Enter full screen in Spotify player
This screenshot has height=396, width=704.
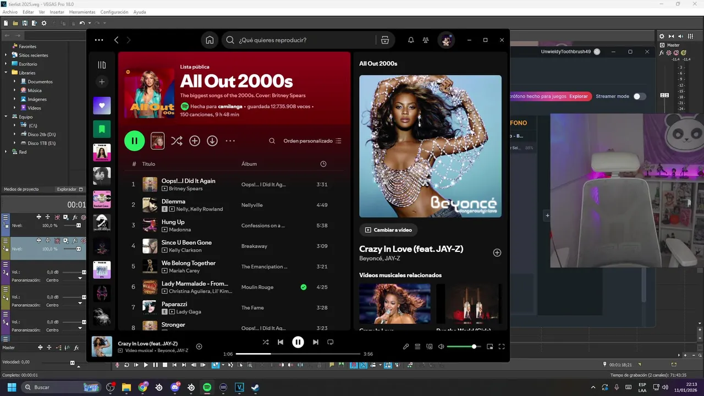(502, 346)
